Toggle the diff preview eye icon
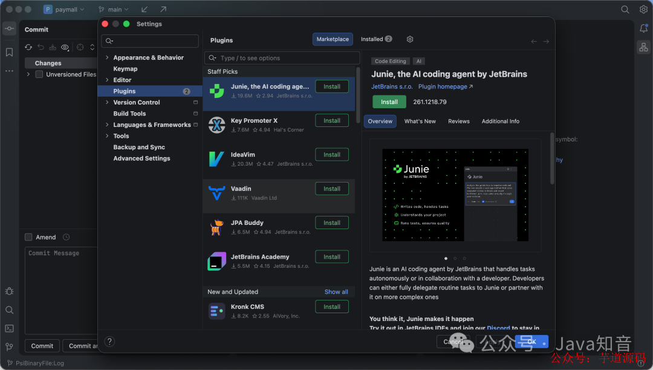 [65, 47]
